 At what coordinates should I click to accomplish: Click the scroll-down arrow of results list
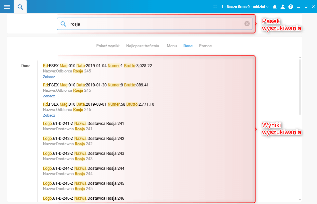(300, 199)
